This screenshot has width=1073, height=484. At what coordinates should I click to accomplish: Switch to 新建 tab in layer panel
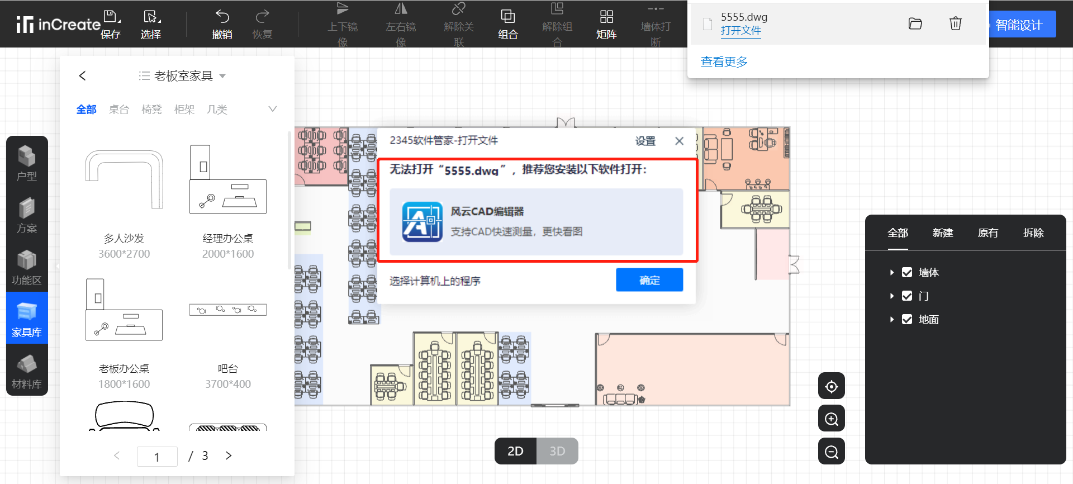(943, 232)
